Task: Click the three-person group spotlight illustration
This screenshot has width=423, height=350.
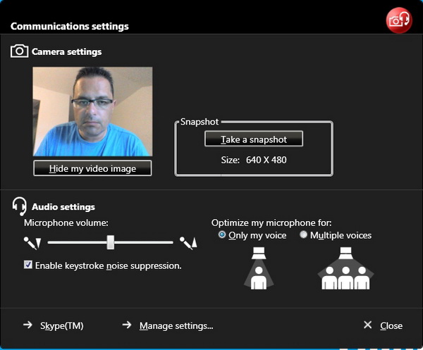Action: click(x=346, y=268)
